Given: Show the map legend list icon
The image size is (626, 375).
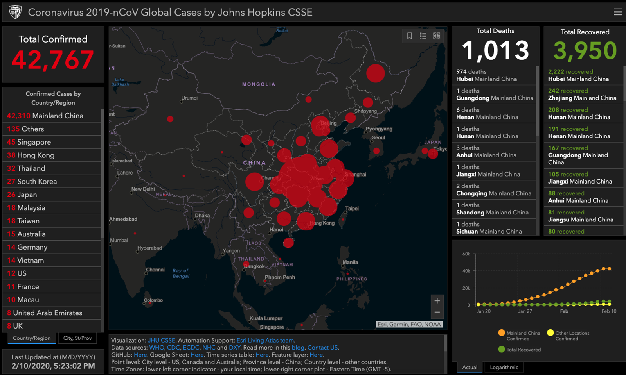Looking at the screenshot, I should 423,36.
